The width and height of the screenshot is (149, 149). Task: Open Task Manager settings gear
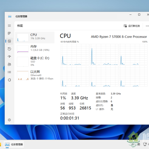(9, 120)
